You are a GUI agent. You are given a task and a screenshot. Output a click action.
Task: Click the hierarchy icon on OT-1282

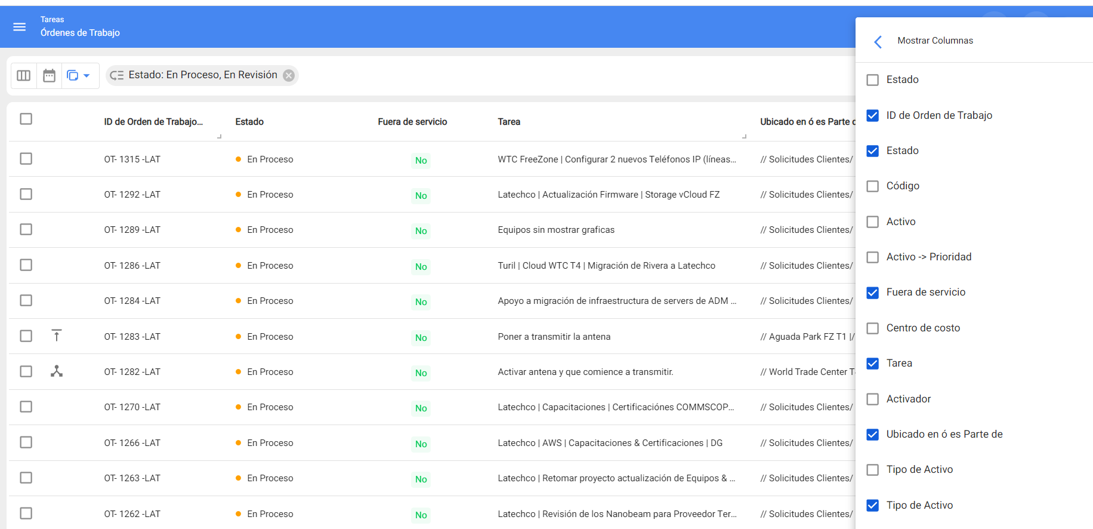pos(57,371)
